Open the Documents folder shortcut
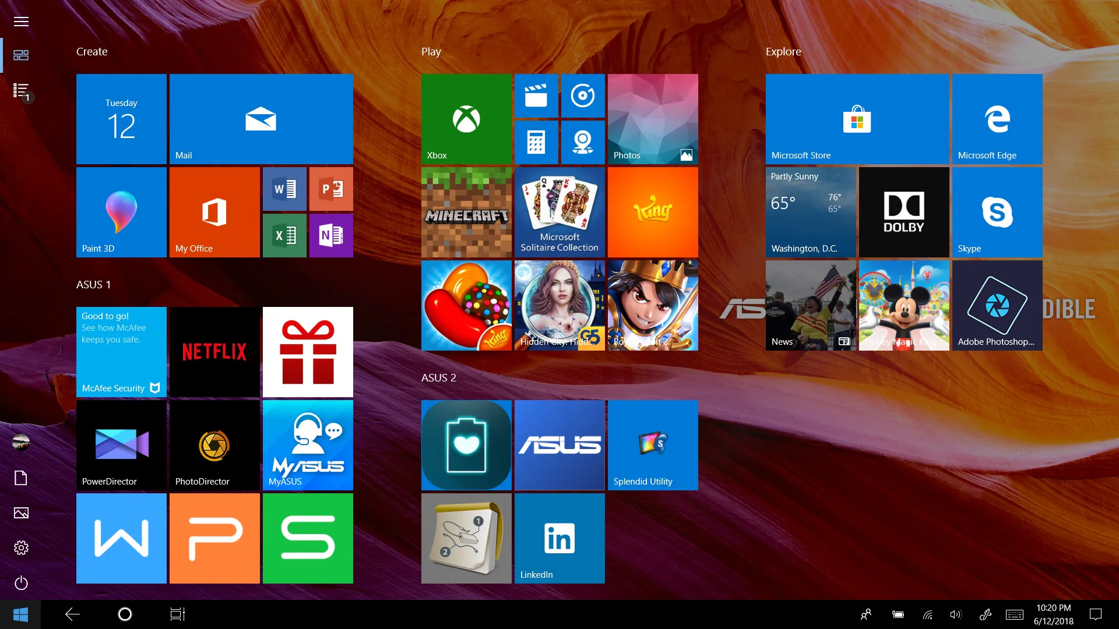This screenshot has height=629, width=1119. [x=21, y=478]
